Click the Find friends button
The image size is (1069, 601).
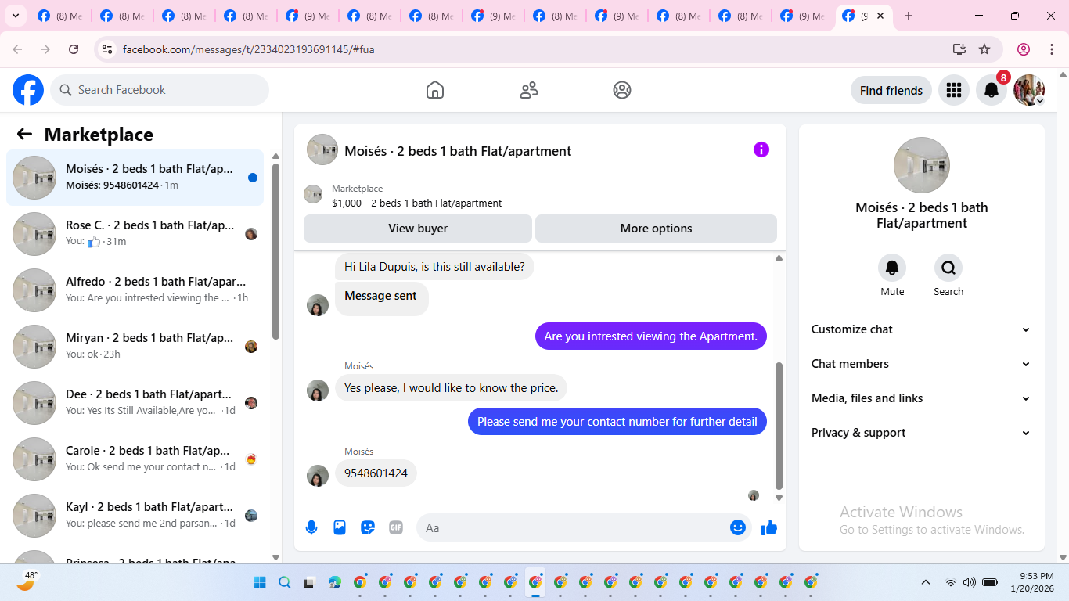[891, 90]
